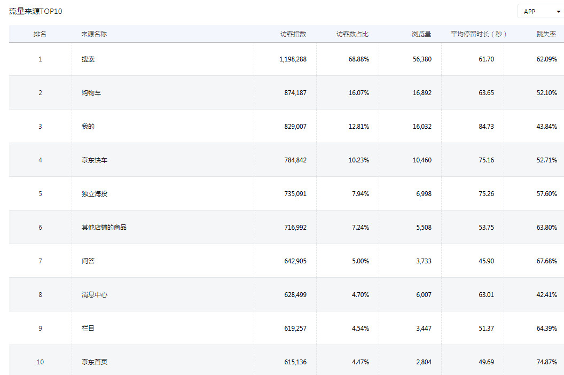Click the 67.68% bounce rate cell
Image resolution: width=564 pixels, height=375 pixels.
547,261
